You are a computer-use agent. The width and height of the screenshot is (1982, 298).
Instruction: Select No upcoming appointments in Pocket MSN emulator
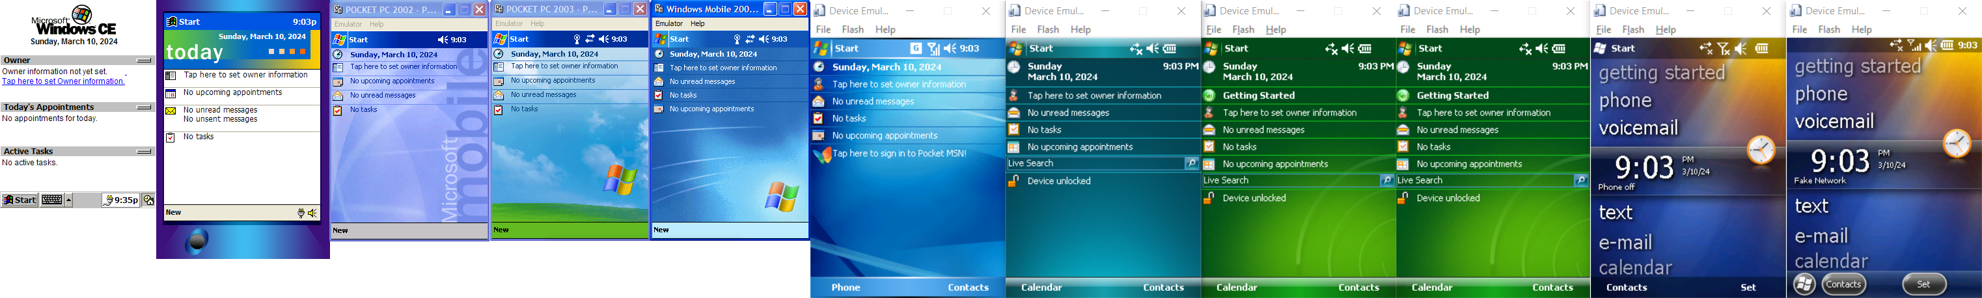(885, 135)
